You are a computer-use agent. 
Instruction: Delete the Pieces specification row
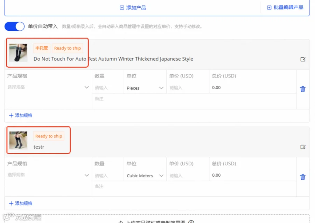pos(302,89)
